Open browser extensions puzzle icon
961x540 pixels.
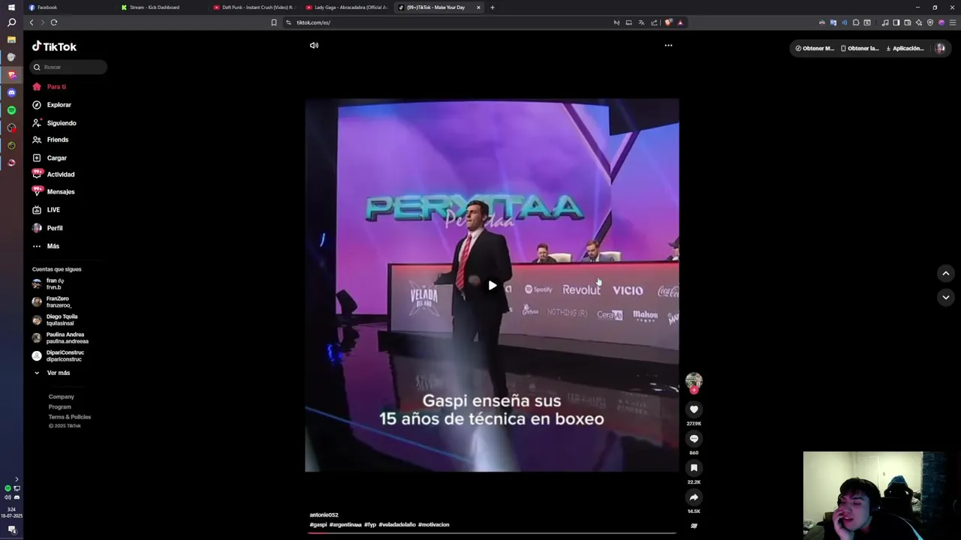tap(856, 22)
